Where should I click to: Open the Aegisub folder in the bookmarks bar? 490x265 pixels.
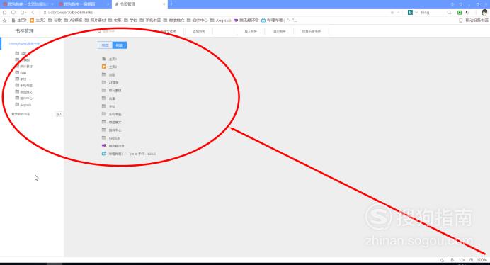(220, 21)
